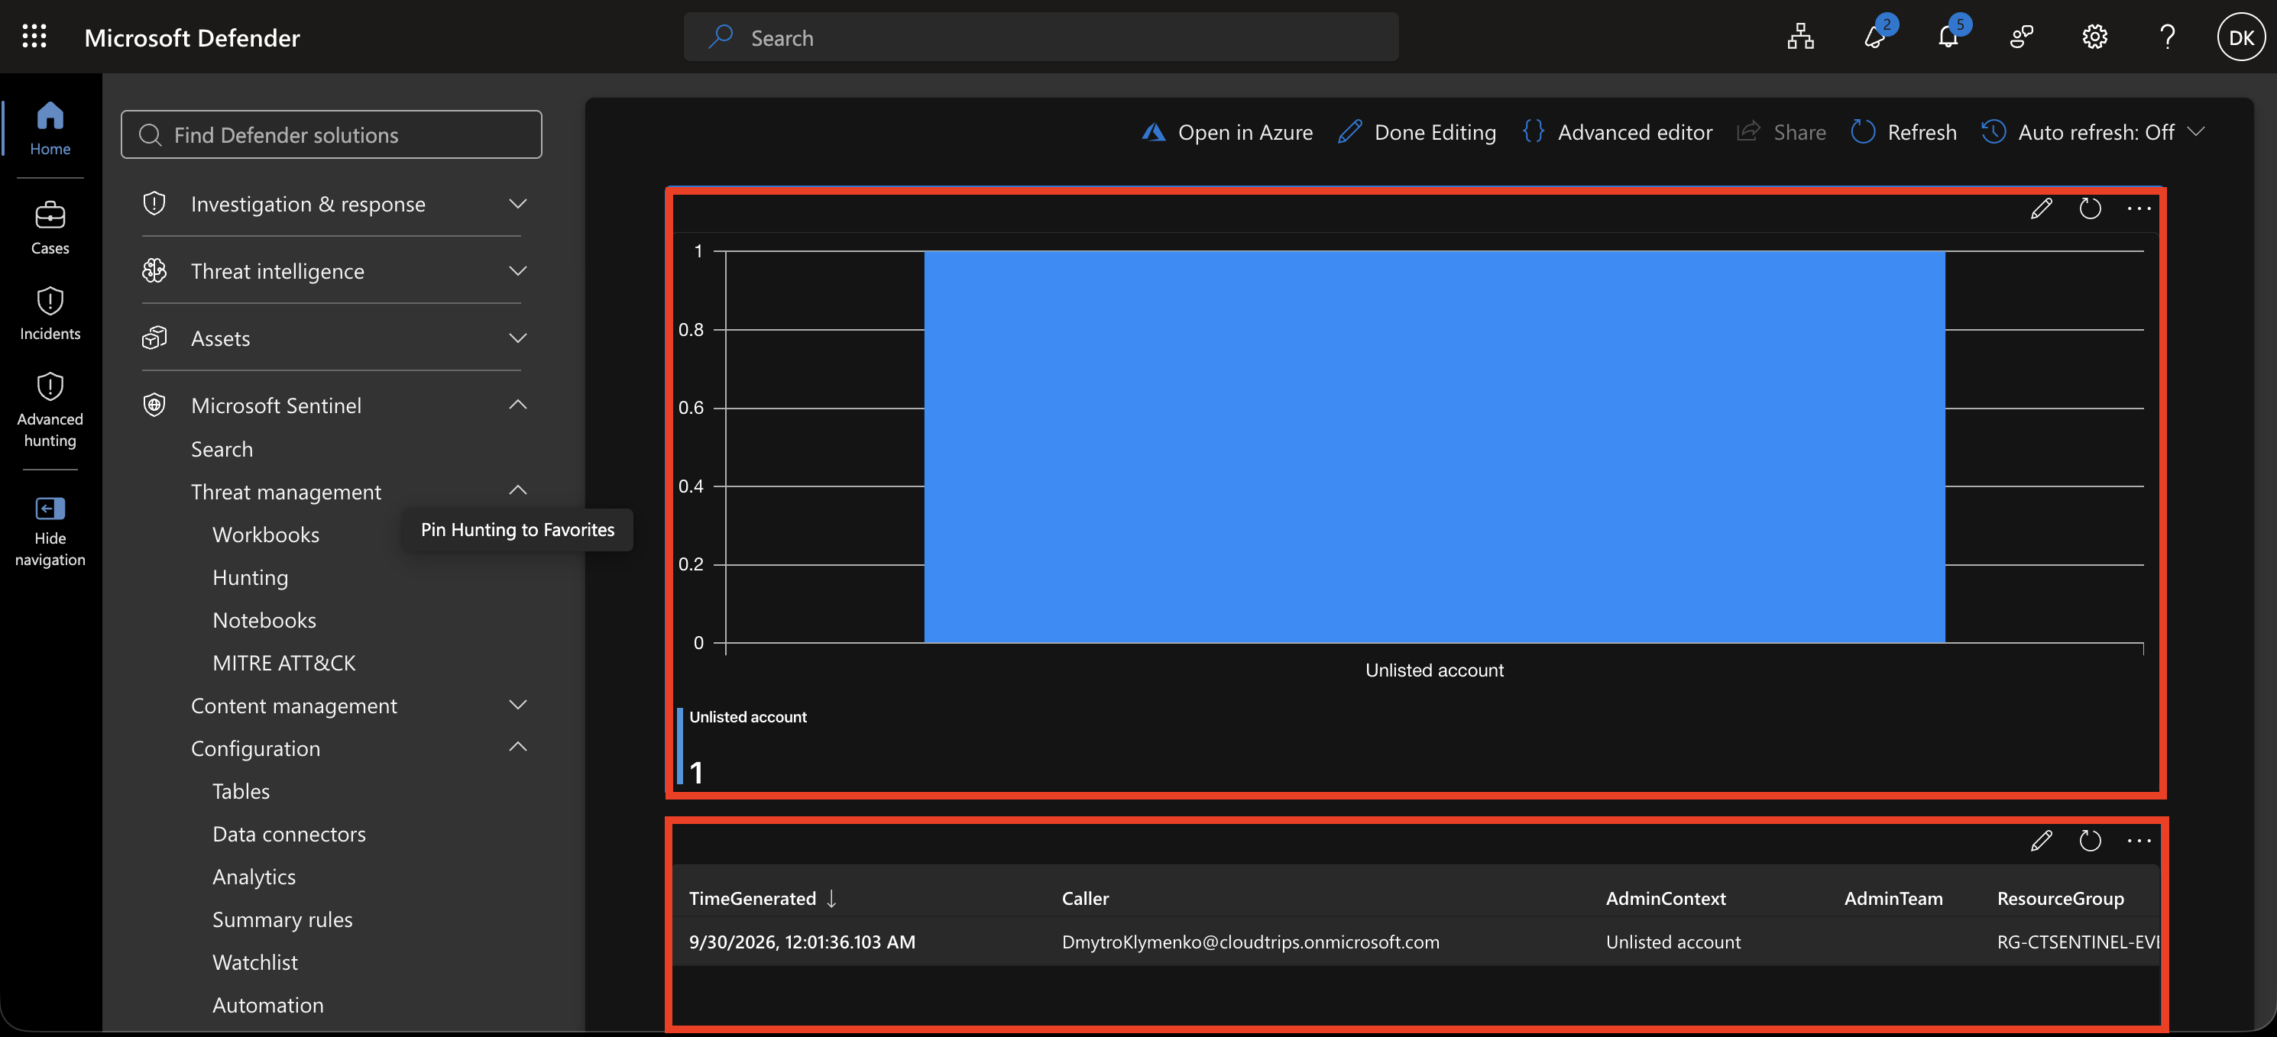Click the Assets cubes icon

point(154,338)
